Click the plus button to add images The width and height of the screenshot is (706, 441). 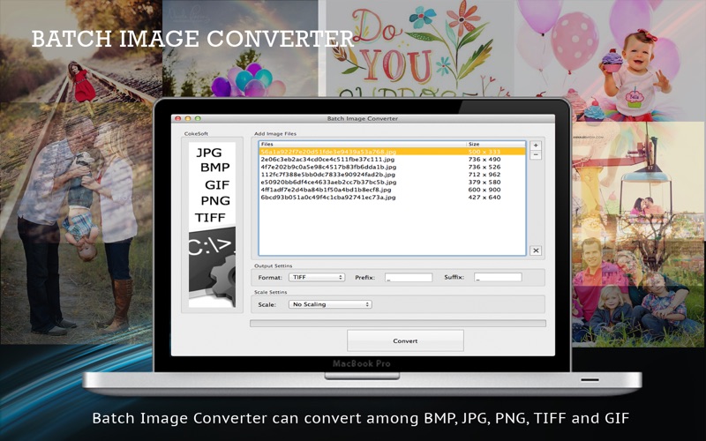535,145
